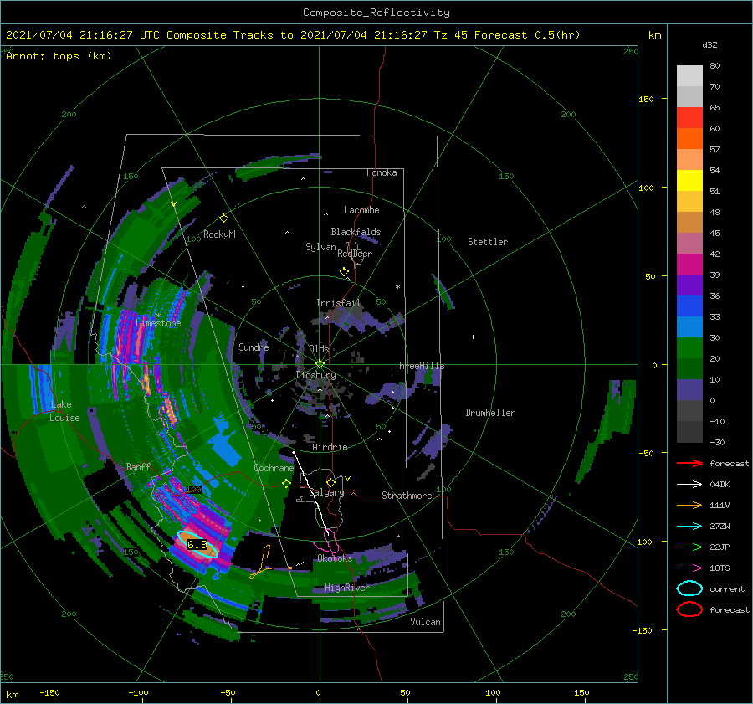
Task: Click the Sundre city label
Action: tap(254, 347)
